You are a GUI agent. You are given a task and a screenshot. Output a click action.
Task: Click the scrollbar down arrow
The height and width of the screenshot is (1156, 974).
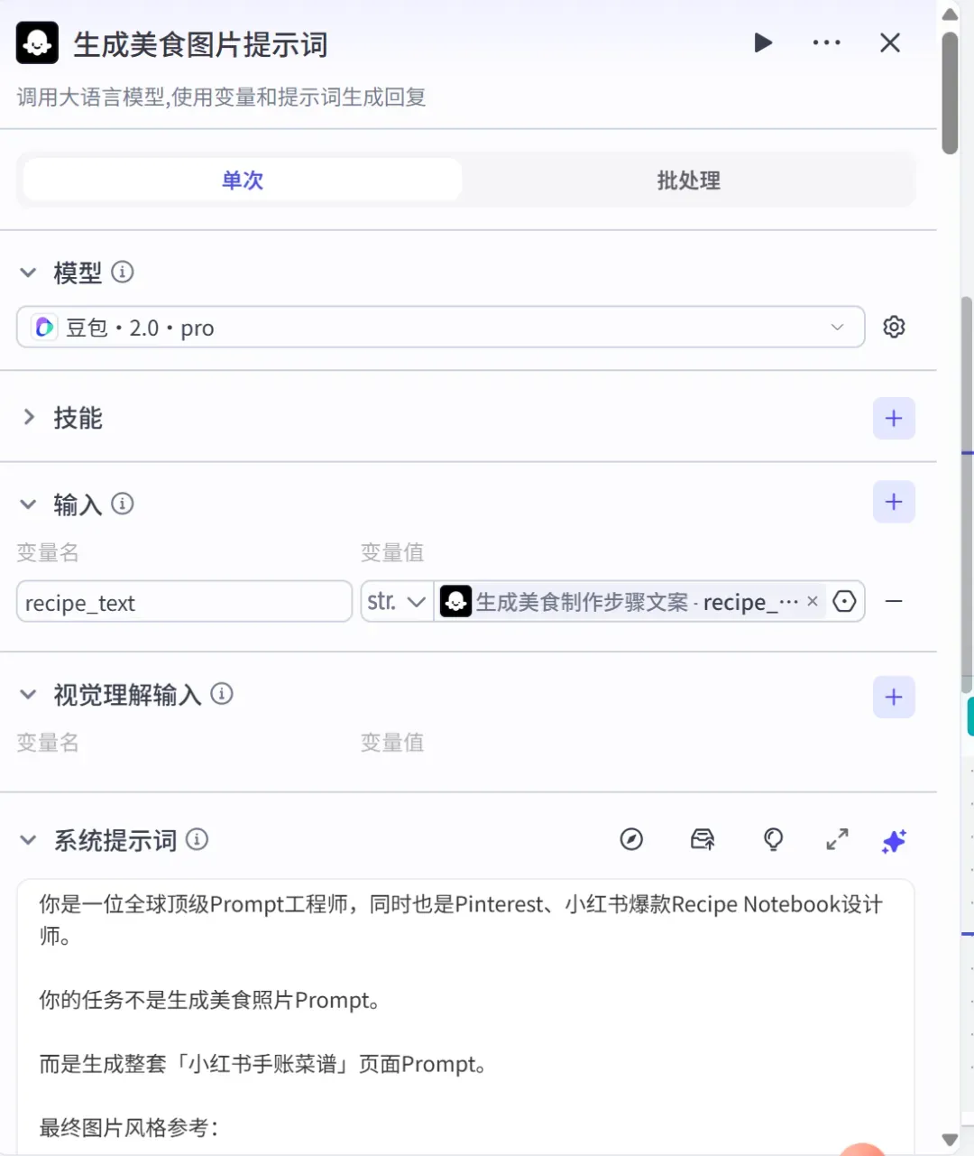[950, 1140]
